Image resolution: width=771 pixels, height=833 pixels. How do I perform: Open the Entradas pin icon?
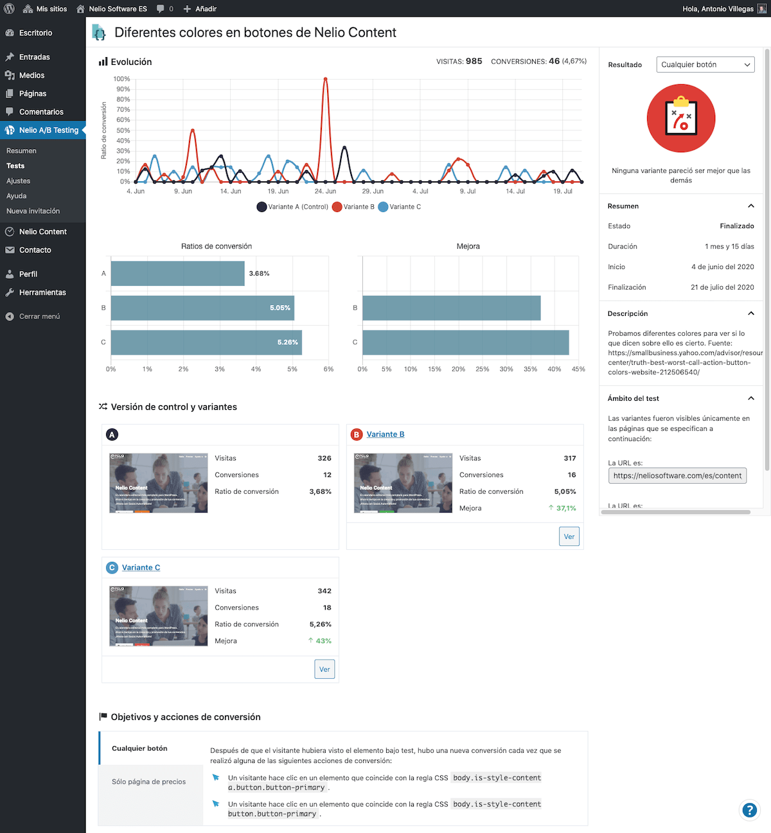(x=10, y=57)
